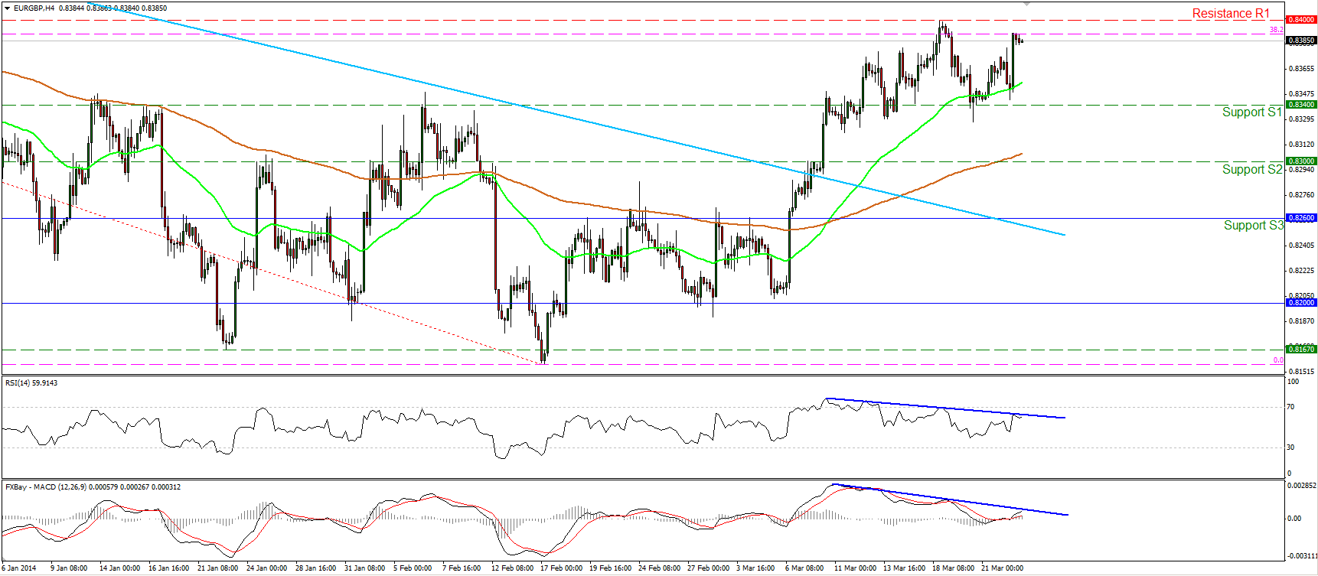Click the blue 0.82000 price level tag
The width and height of the screenshot is (1318, 576).
click(1301, 303)
